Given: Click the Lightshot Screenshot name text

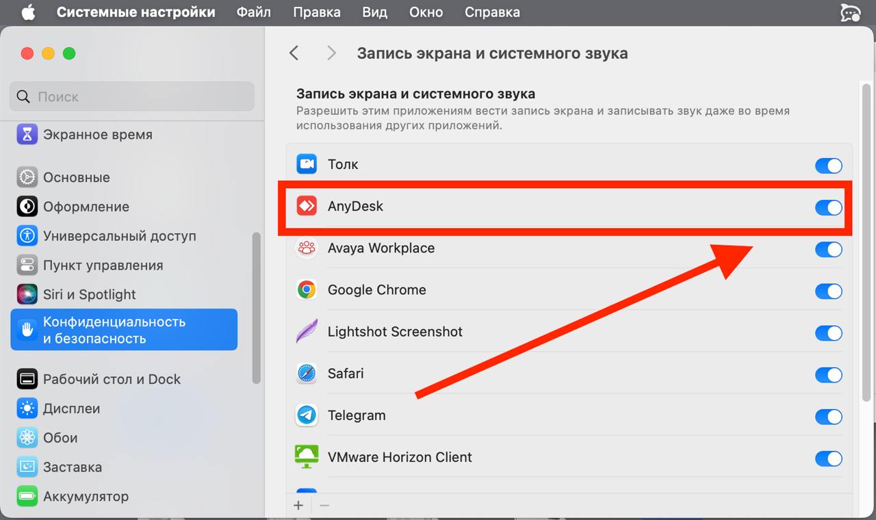Looking at the screenshot, I should pyautogui.click(x=395, y=331).
